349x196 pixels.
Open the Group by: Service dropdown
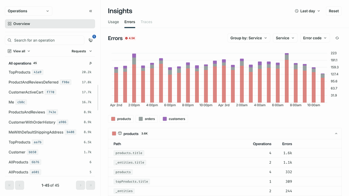coord(249,38)
